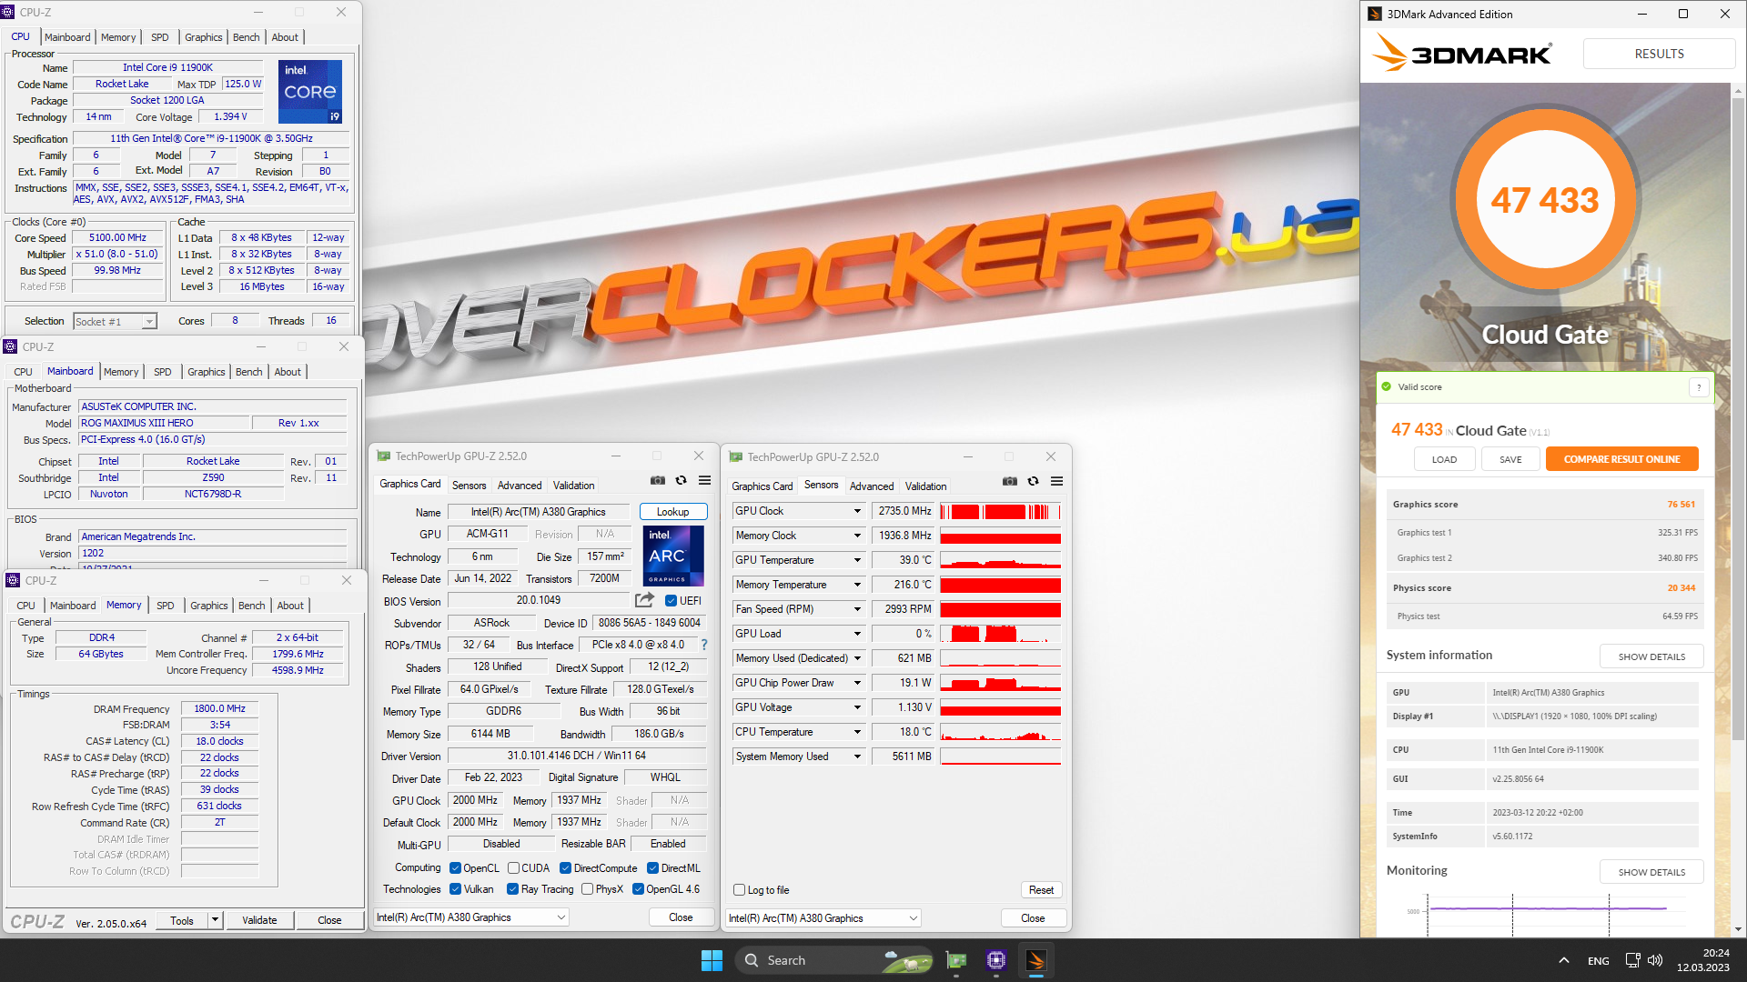This screenshot has height=982, width=1747.
Task: Click camera icon in GPU-Z Sensors window
Action: pyautogui.click(x=1009, y=481)
